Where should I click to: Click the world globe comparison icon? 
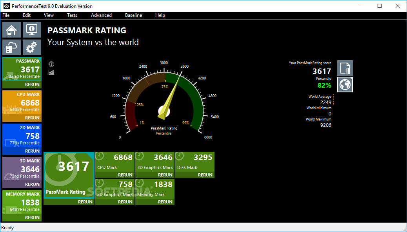[x=345, y=85]
